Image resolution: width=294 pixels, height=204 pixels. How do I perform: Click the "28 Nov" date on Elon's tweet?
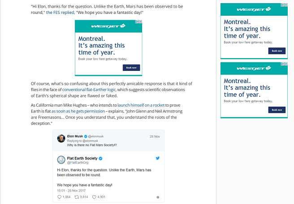[155, 136]
